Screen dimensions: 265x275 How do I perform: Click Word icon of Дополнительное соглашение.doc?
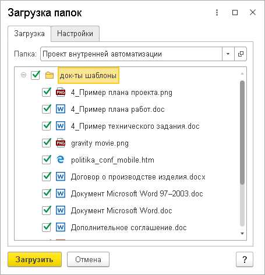[61, 227]
